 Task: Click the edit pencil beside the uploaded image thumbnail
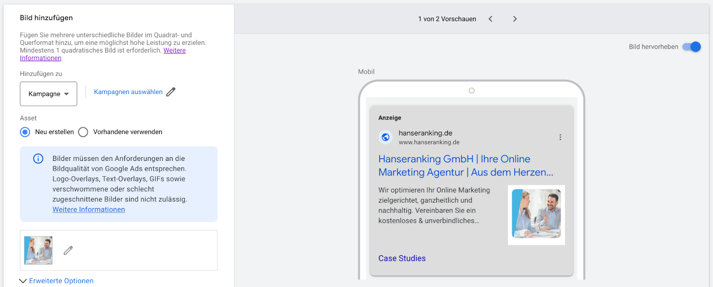click(x=68, y=250)
